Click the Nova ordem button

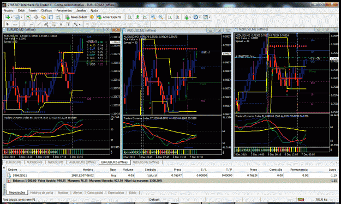[x=76, y=17]
